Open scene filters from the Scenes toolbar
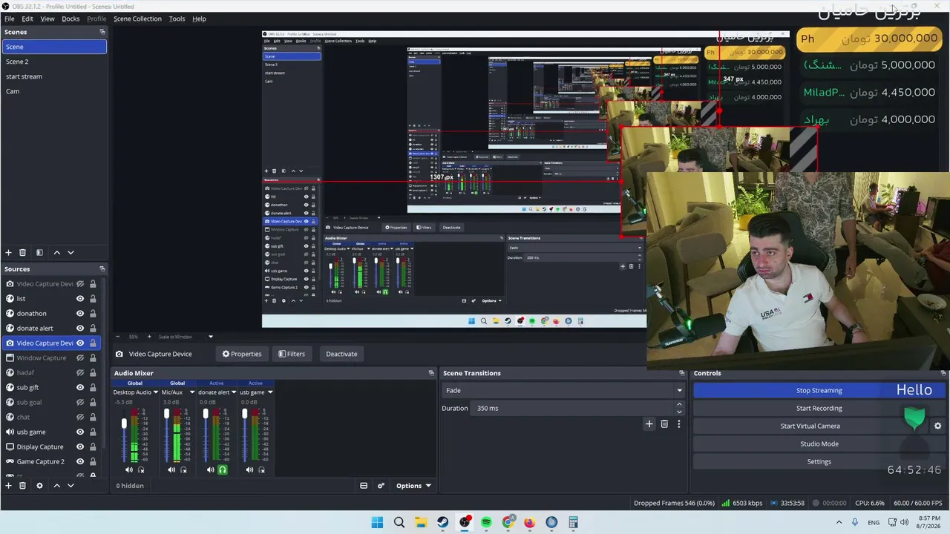Viewport: 950px width, 534px height. pos(39,253)
